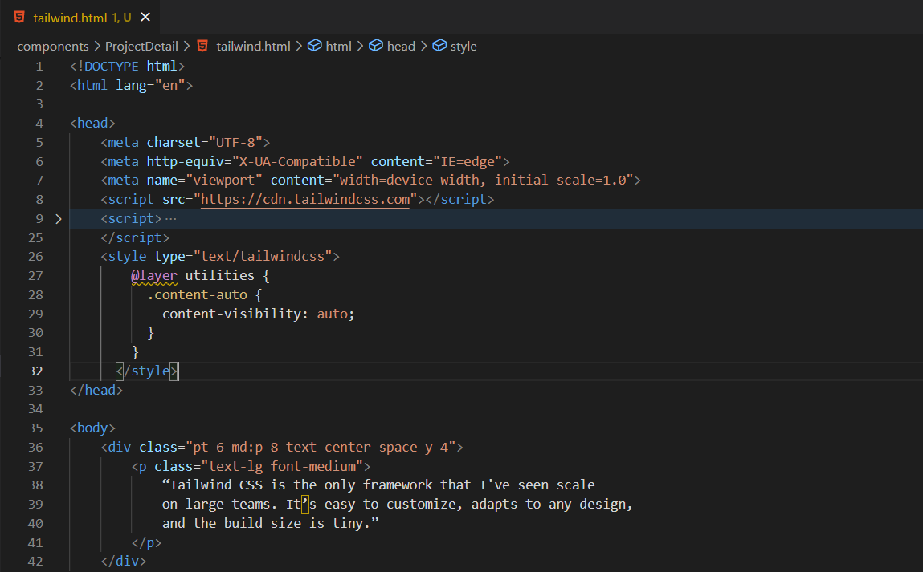Click line number 32 in the gutter
This screenshot has width=923, height=572.
point(35,371)
